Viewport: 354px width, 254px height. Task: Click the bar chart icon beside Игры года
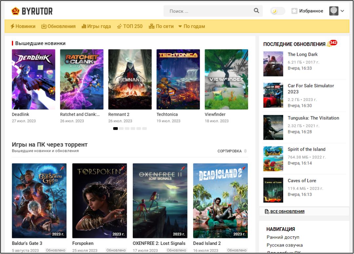pos(84,26)
